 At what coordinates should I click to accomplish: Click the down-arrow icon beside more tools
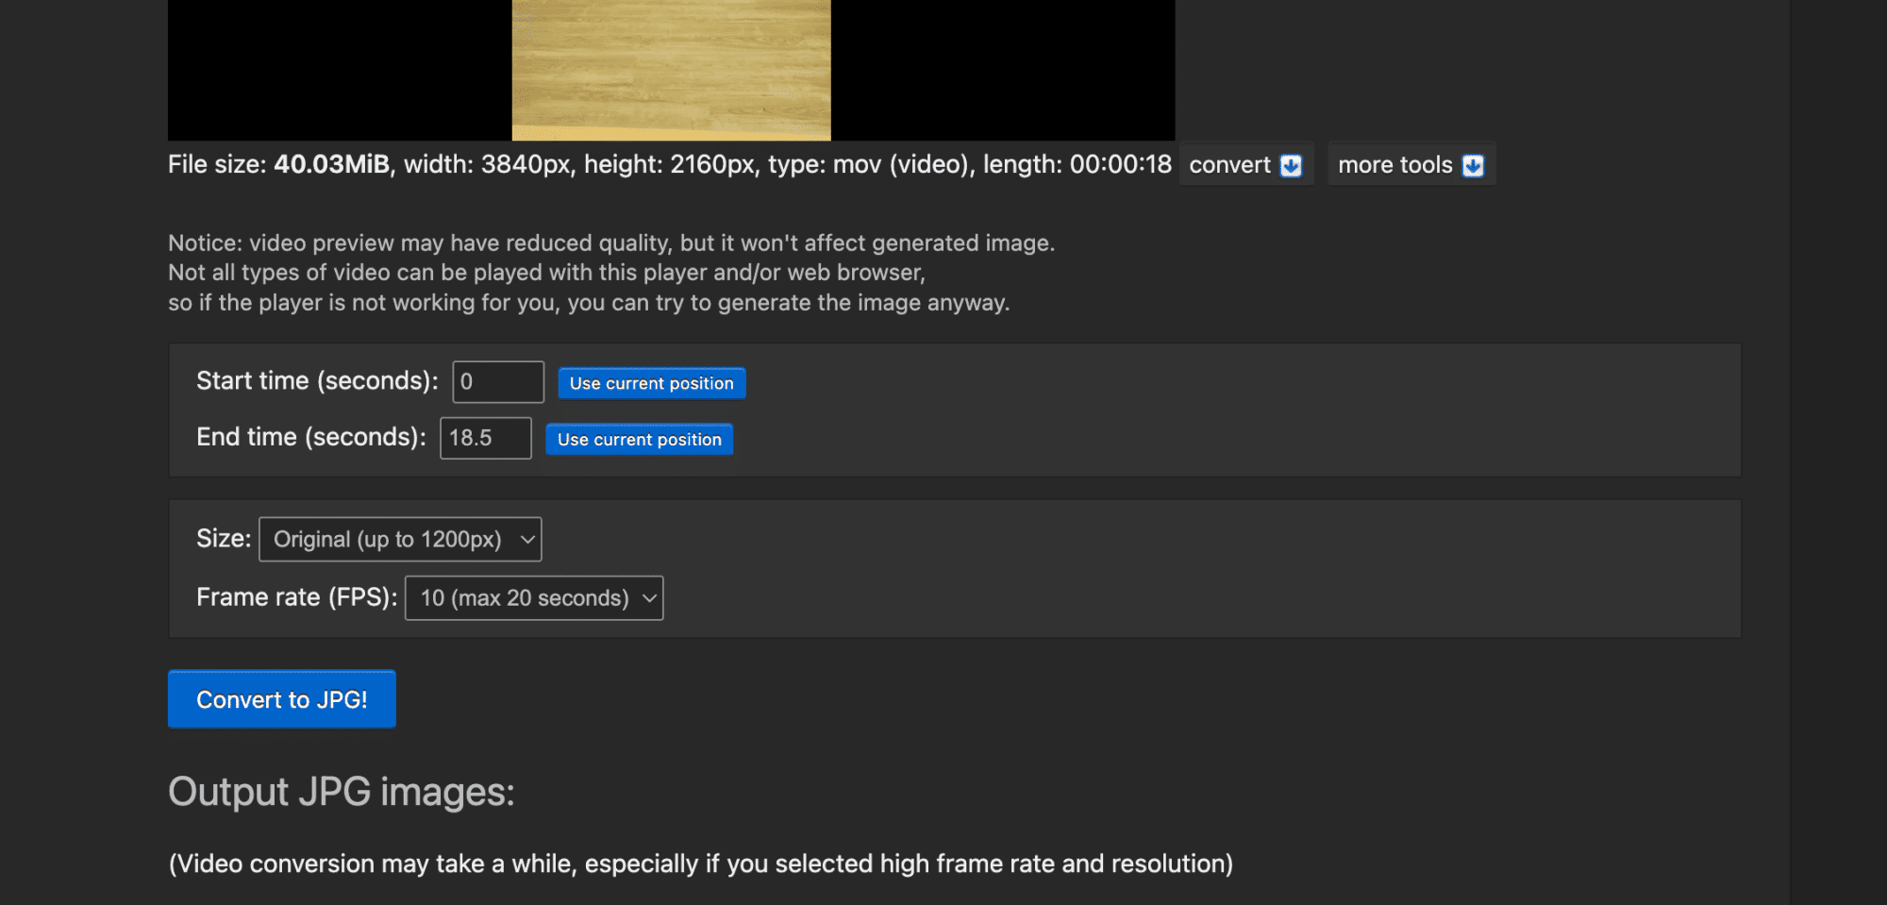coord(1473,166)
